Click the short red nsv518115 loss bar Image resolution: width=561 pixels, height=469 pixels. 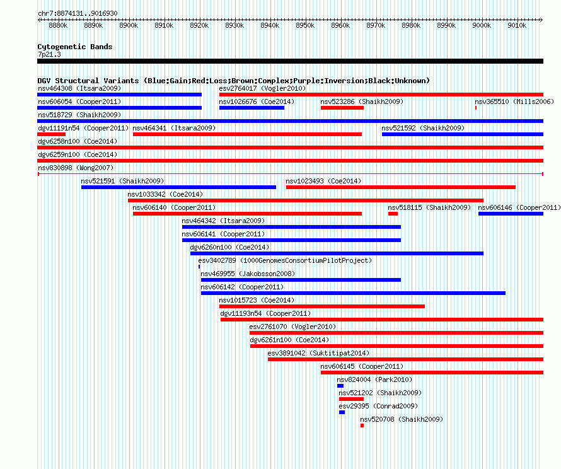[x=393, y=214]
